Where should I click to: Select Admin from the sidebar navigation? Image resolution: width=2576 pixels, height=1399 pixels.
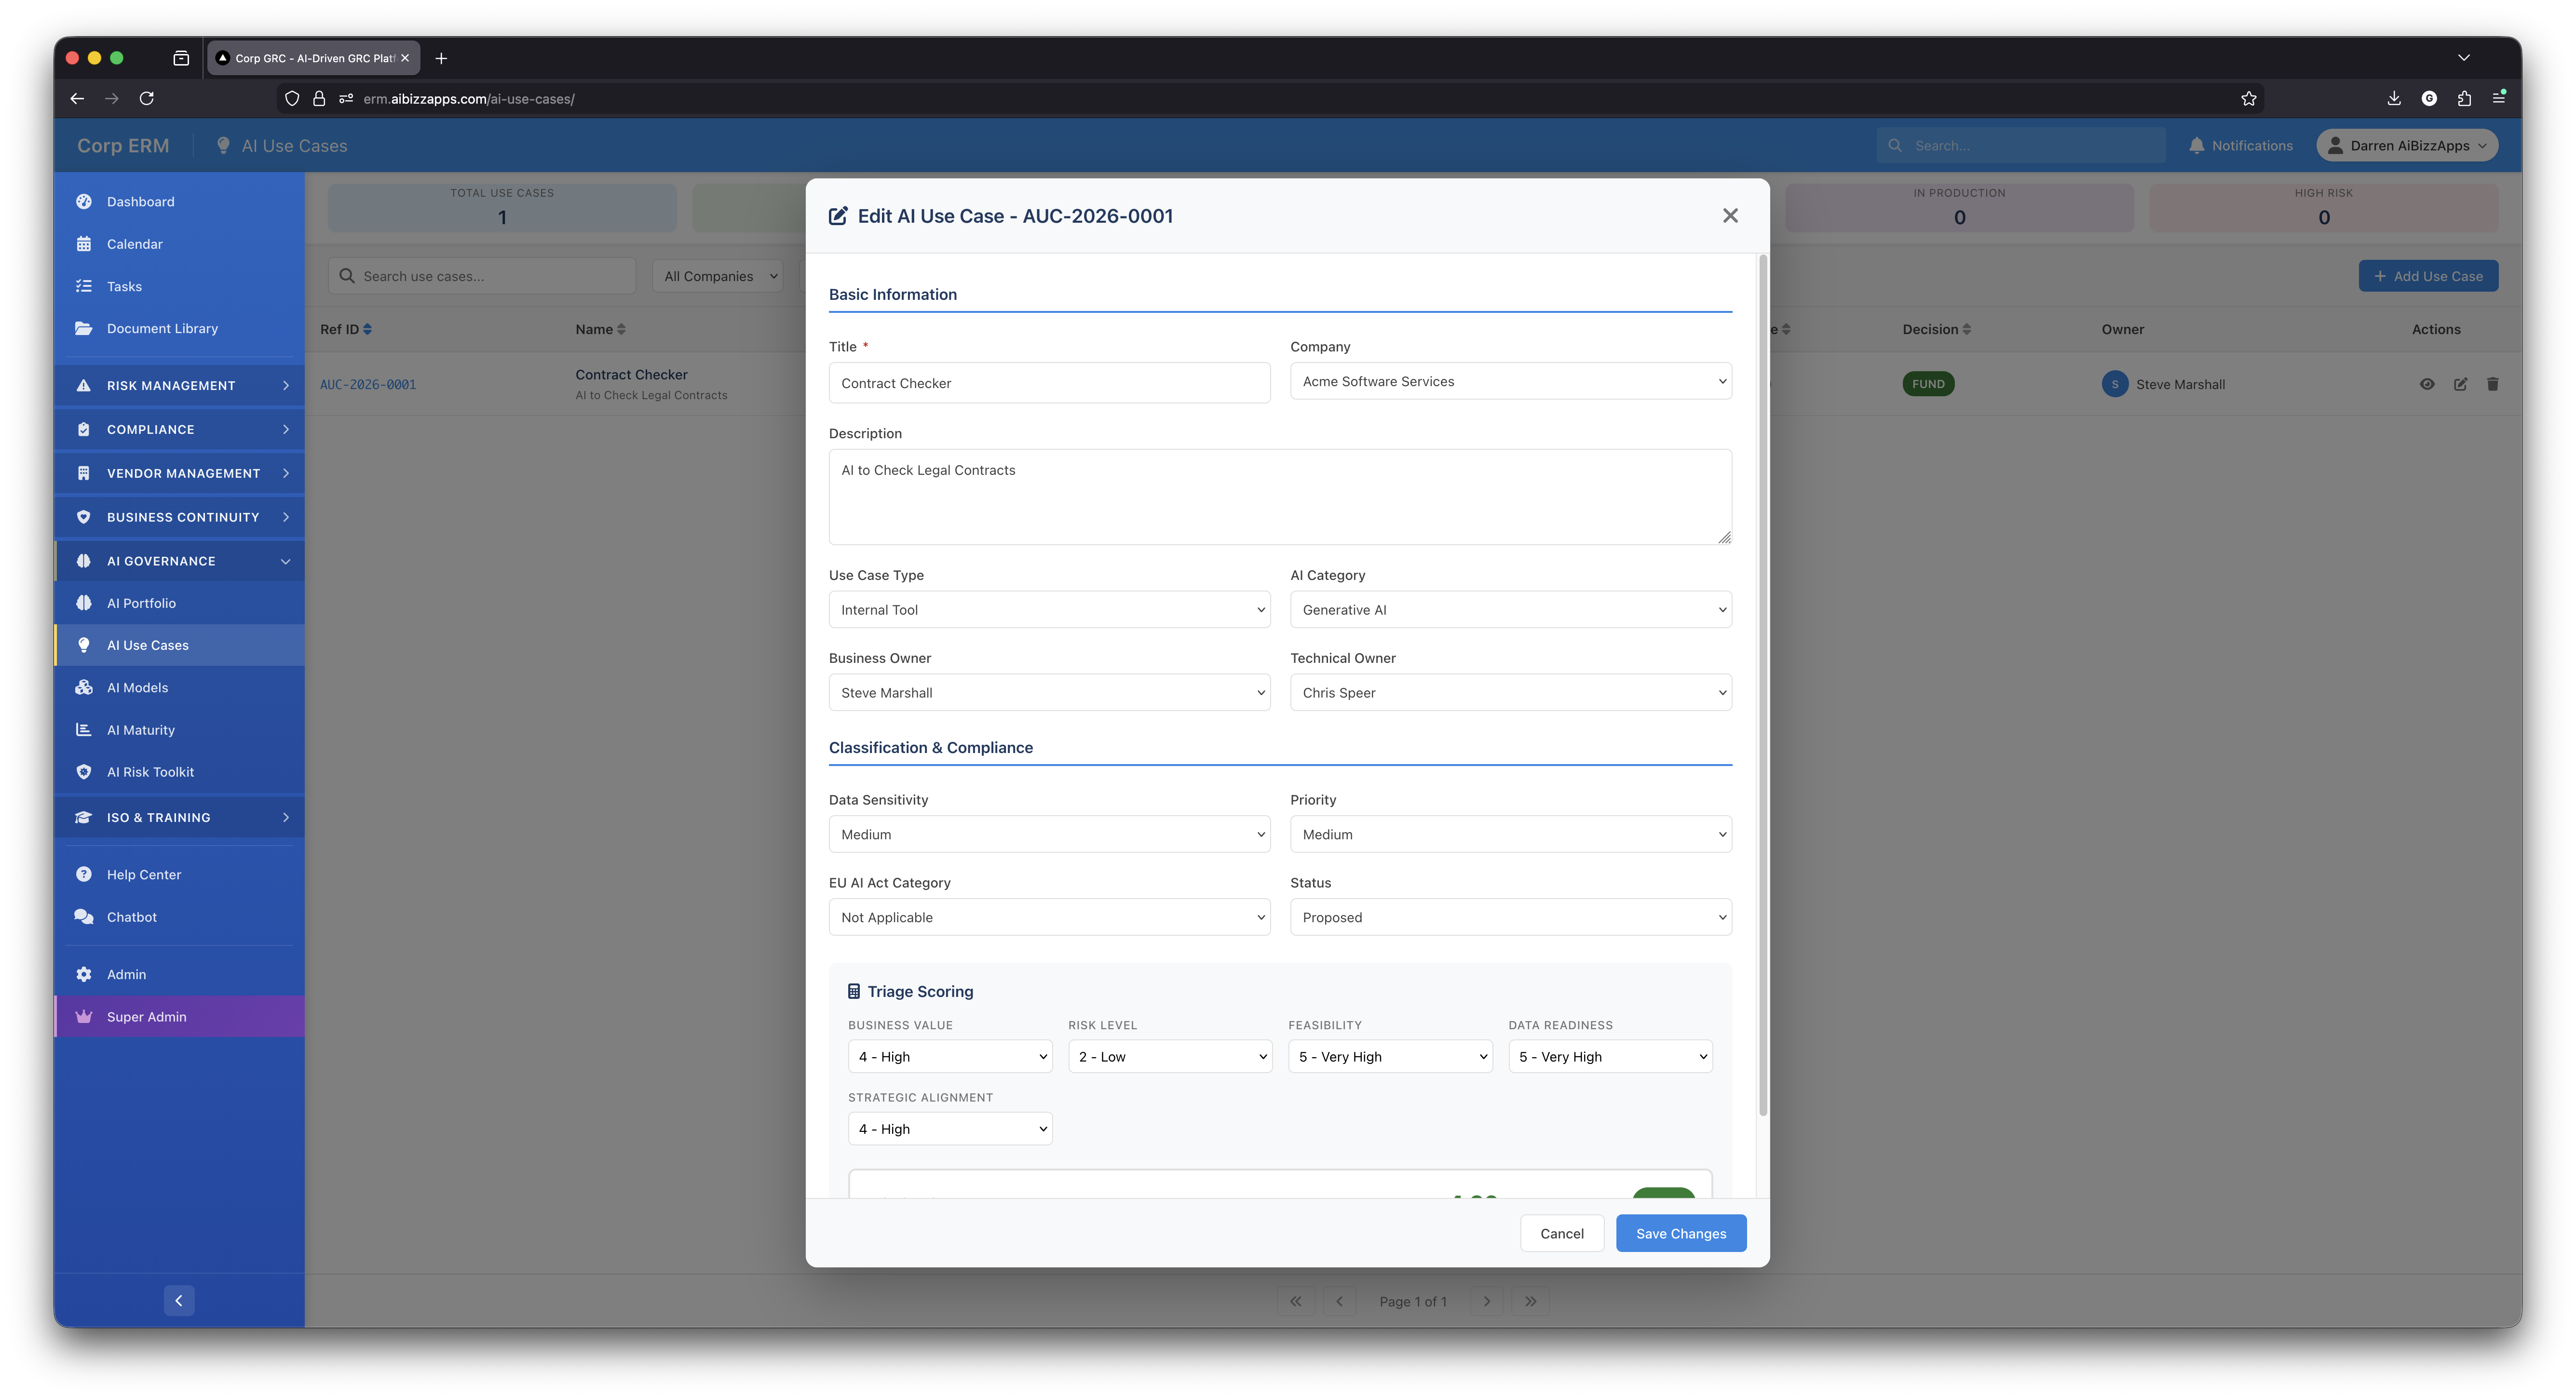click(x=126, y=973)
